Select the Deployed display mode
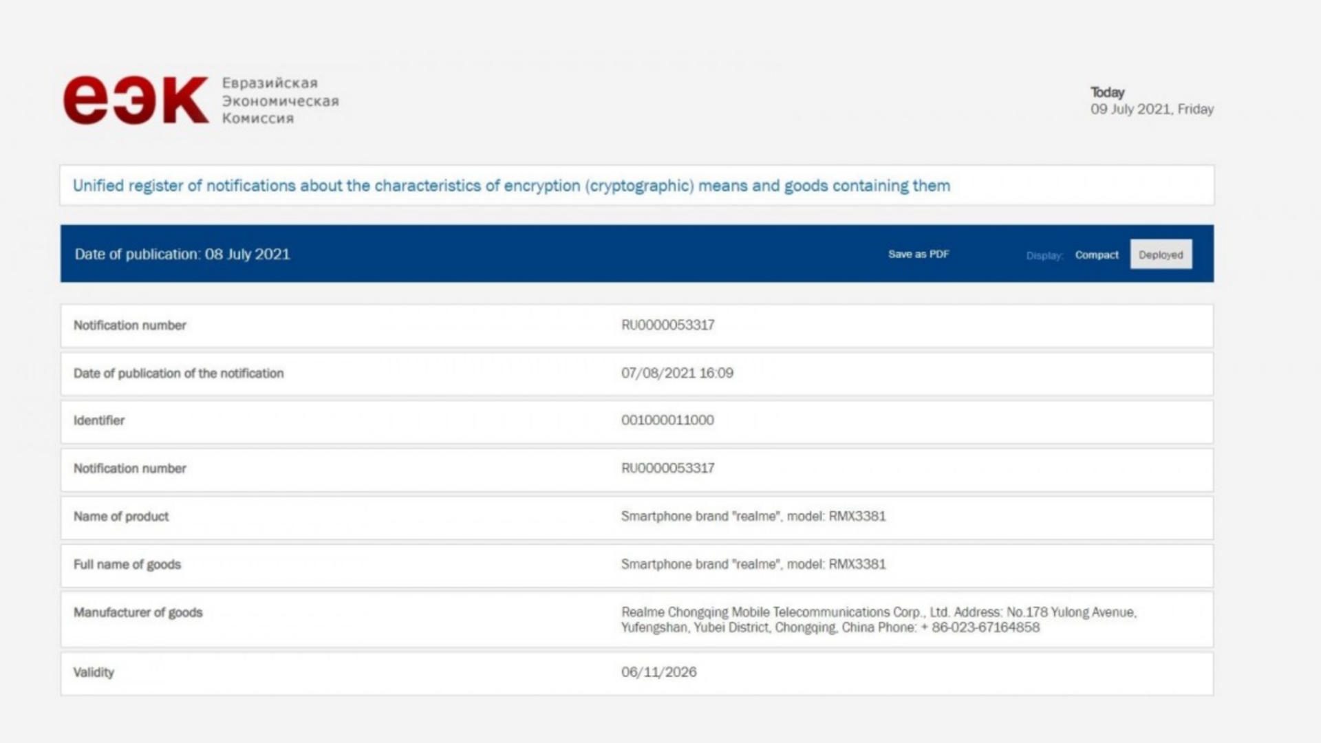Viewport: 1321px width, 743px height. coord(1161,255)
